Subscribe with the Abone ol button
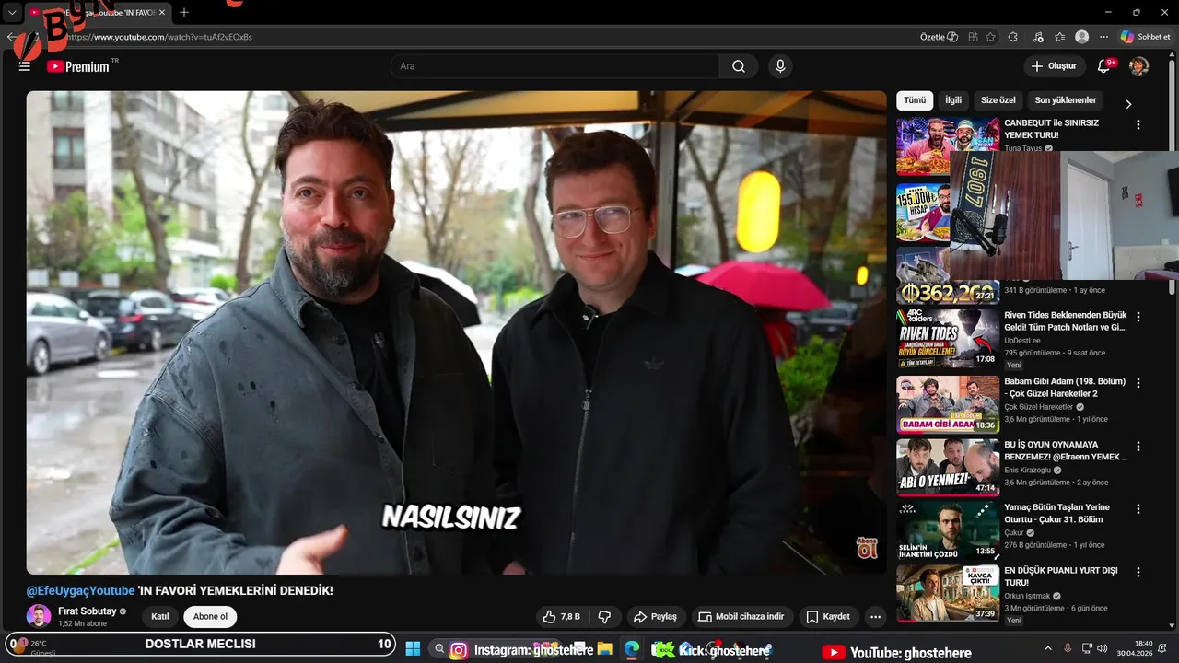The height and width of the screenshot is (663, 1179). point(210,617)
